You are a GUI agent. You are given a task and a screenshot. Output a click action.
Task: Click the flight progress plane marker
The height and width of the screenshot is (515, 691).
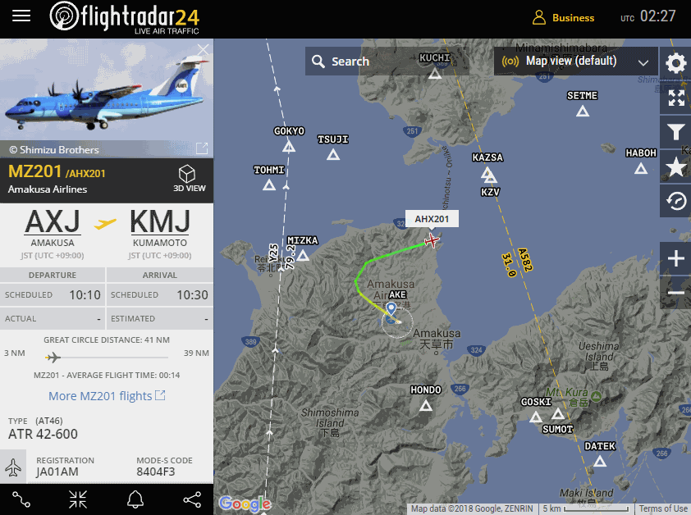point(53,357)
